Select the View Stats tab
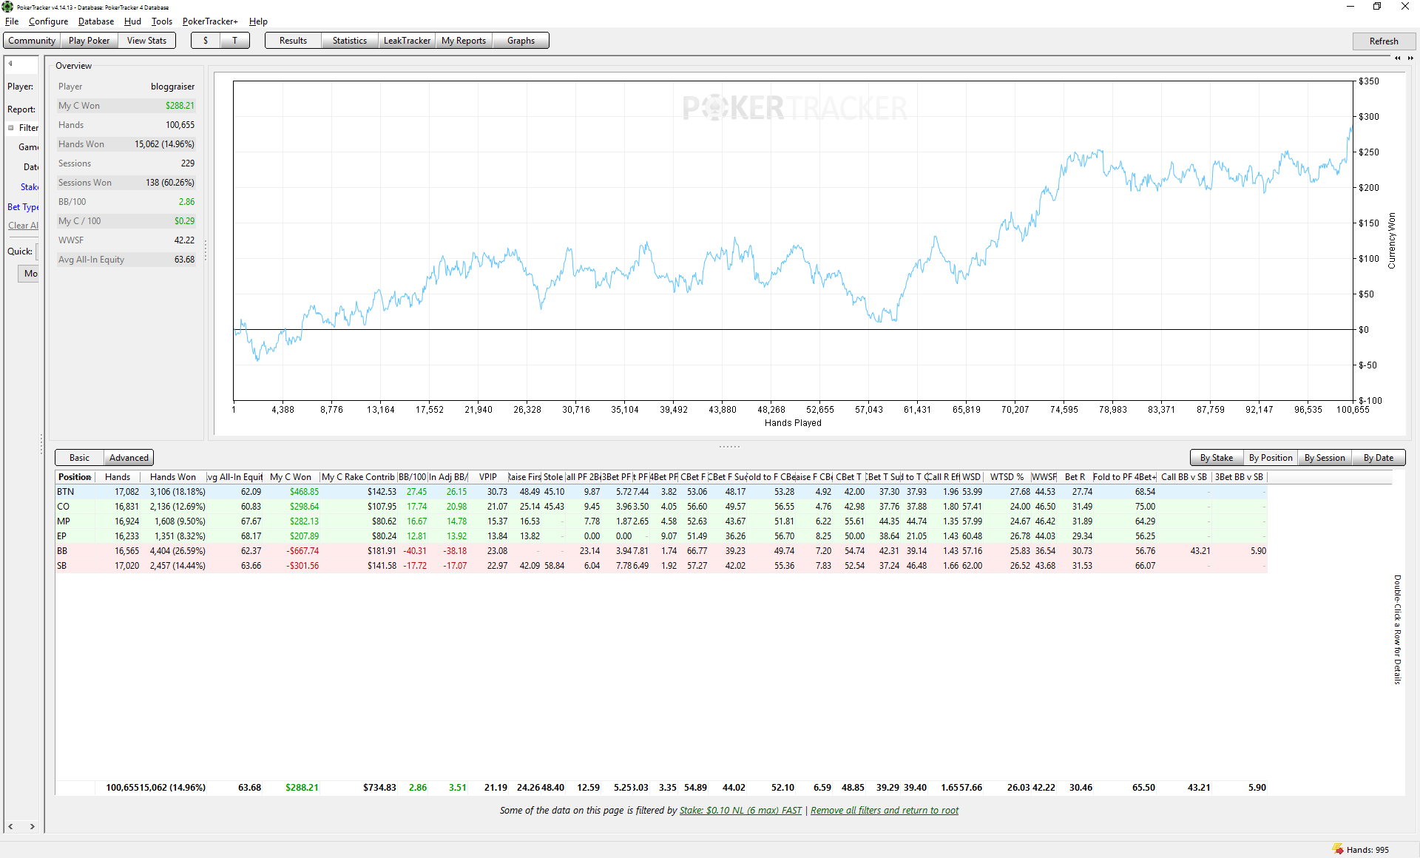The height and width of the screenshot is (858, 1420). coord(146,41)
